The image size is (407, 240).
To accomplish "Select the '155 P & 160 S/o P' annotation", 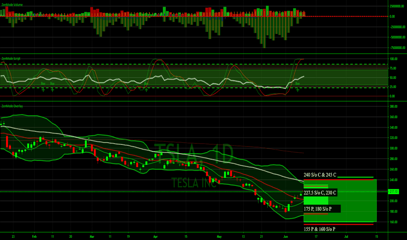I will (x=319, y=229).
